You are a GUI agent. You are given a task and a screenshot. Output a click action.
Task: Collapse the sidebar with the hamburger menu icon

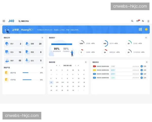(4, 21)
